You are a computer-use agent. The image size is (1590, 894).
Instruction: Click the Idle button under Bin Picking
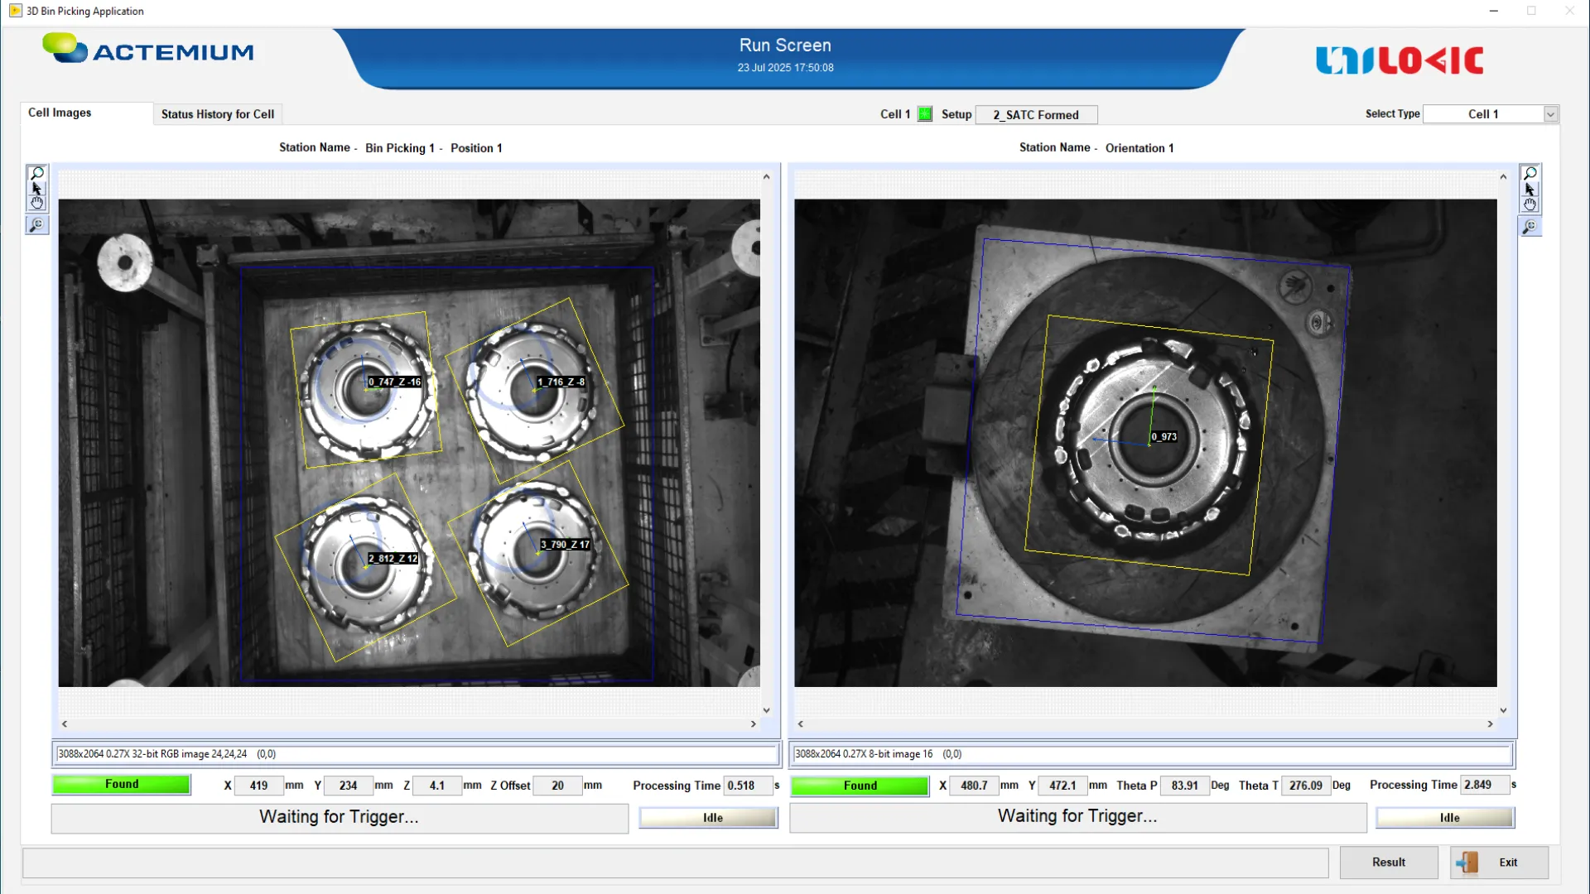coord(709,818)
